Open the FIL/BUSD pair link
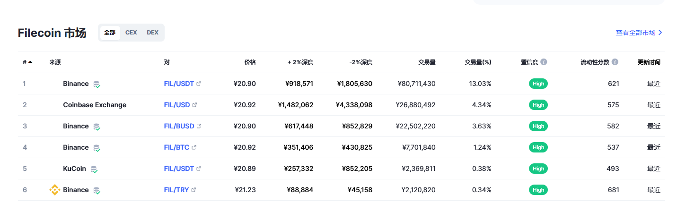 click(x=179, y=126)
